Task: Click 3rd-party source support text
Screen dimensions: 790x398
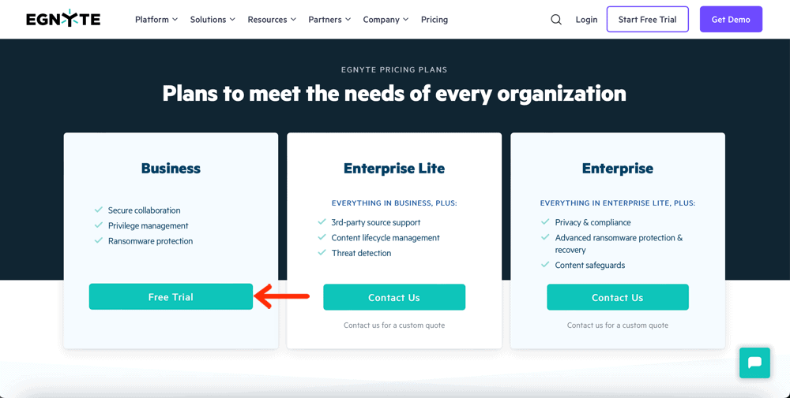Action: click(376, 222)
